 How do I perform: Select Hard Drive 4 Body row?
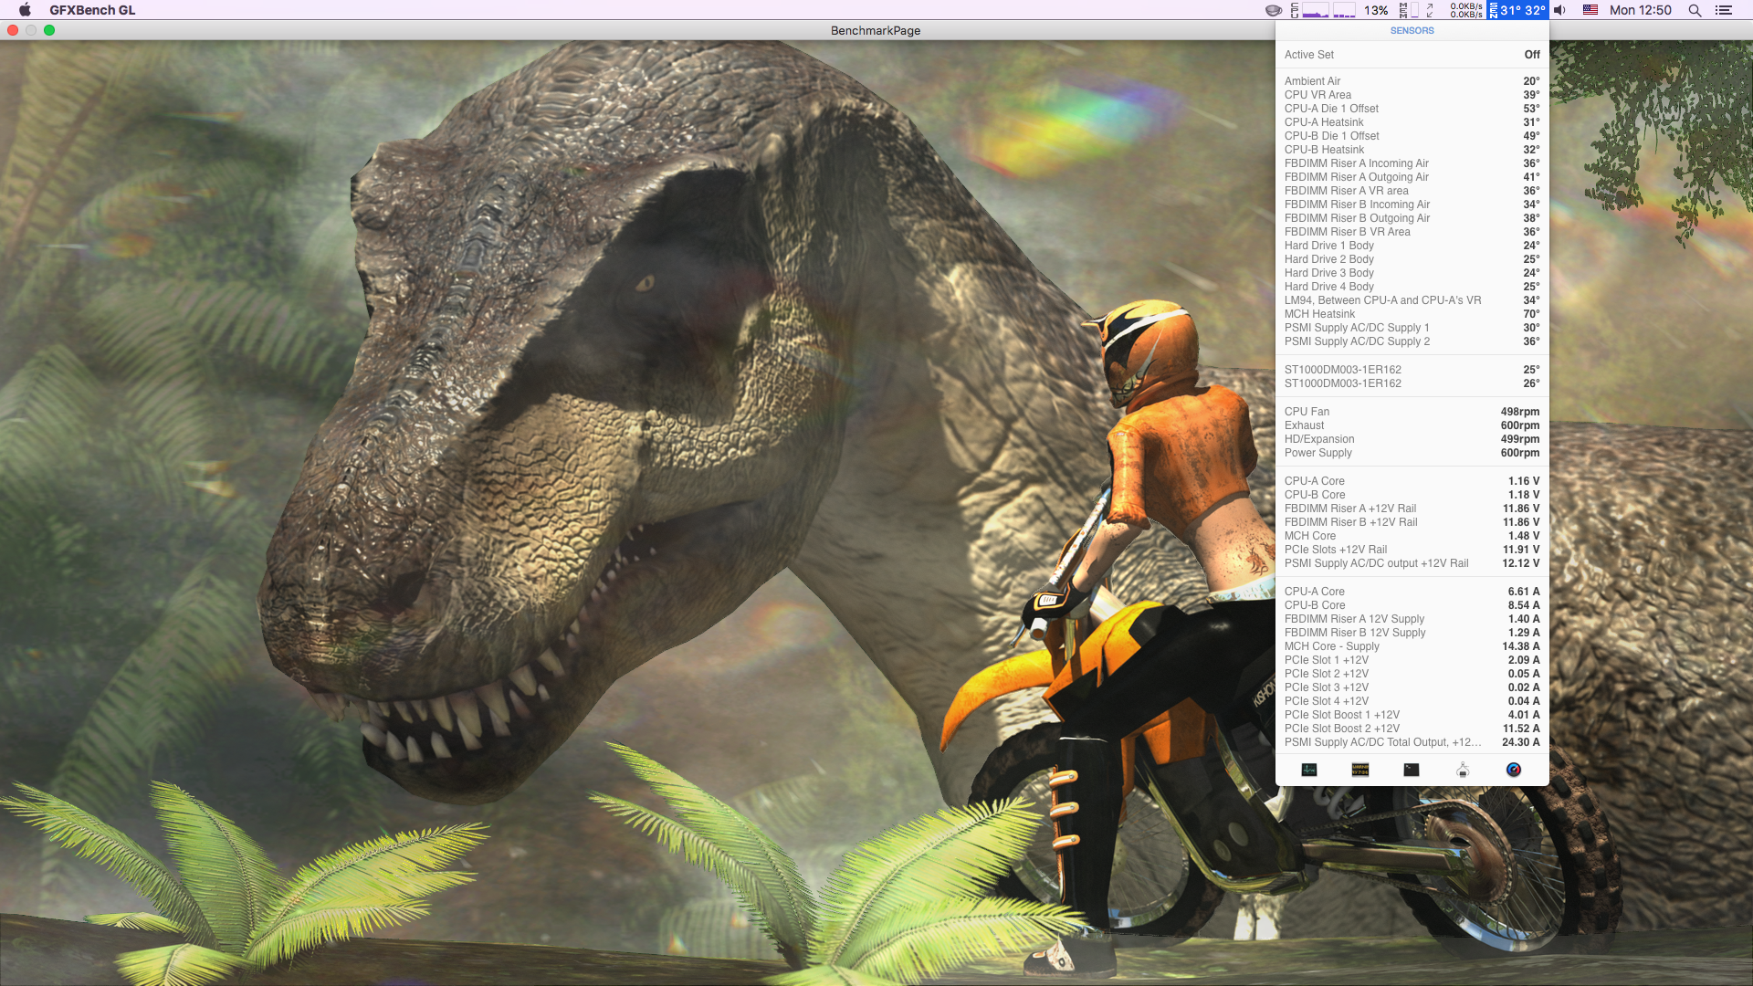tap(1412, 287)
